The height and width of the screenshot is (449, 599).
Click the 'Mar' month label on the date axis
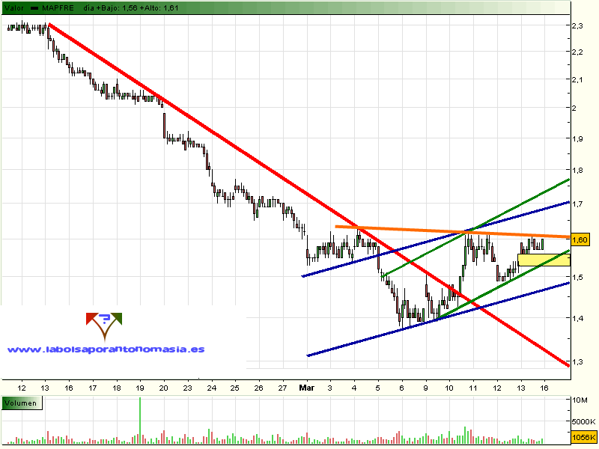click(x=306, y=388)
